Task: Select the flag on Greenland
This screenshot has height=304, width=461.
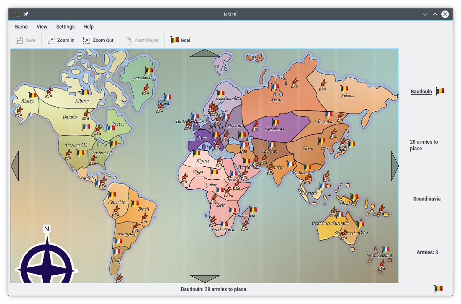Action: (149, 70)
